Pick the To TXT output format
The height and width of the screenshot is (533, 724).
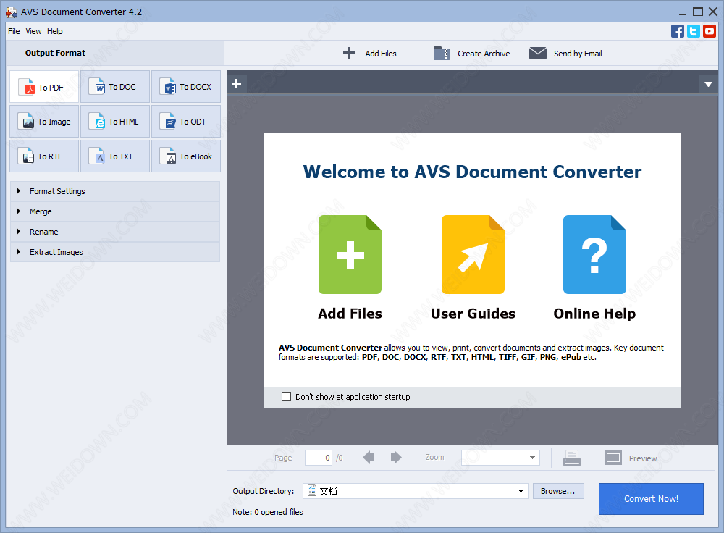[115, 156]
